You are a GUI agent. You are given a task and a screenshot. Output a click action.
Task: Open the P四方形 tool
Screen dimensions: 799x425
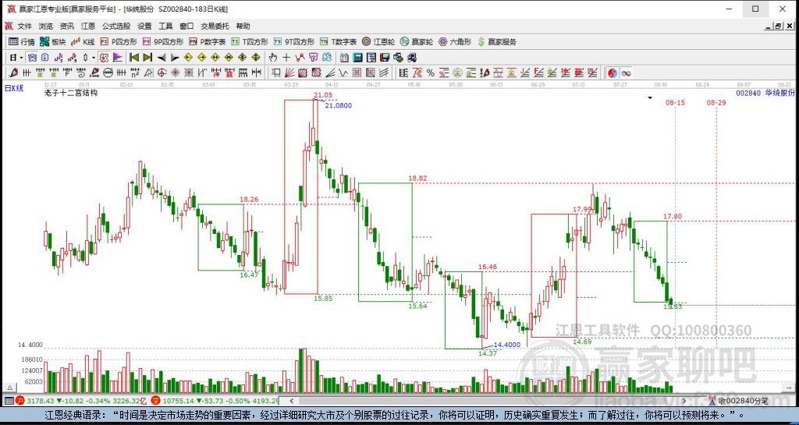119,42
